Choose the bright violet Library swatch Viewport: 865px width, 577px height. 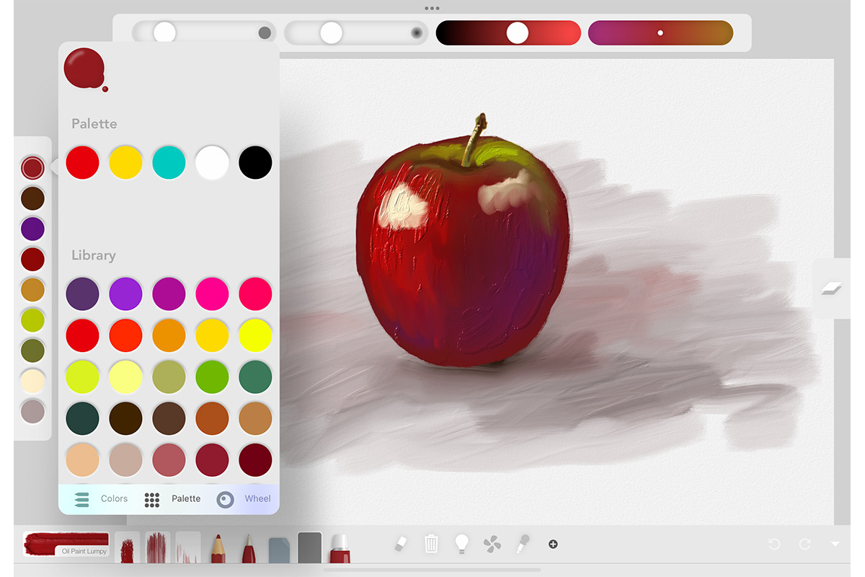coord(125,294)
